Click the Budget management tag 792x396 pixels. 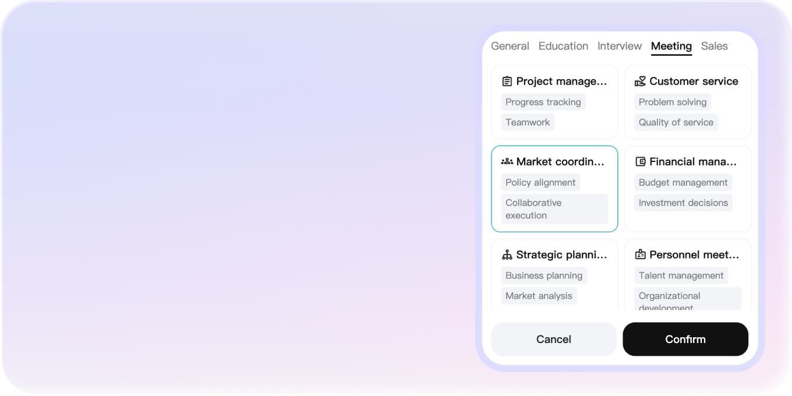click(x=683, y=182)
